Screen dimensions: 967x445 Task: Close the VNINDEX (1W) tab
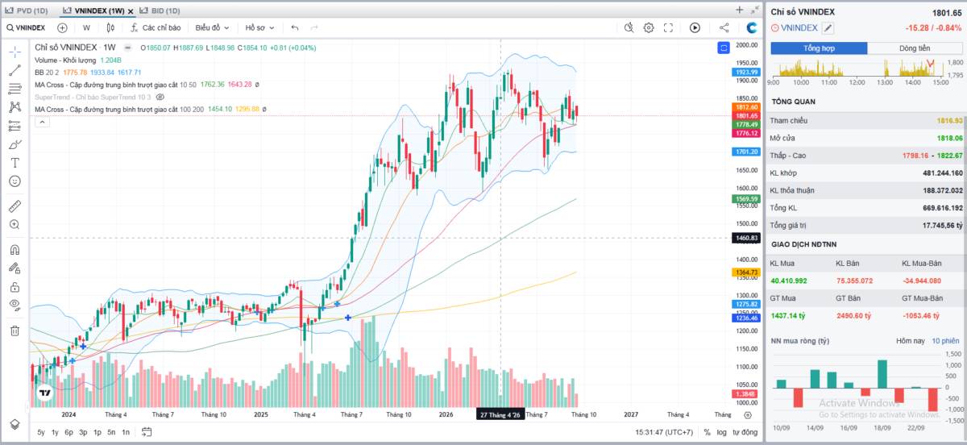pos(131,10)
